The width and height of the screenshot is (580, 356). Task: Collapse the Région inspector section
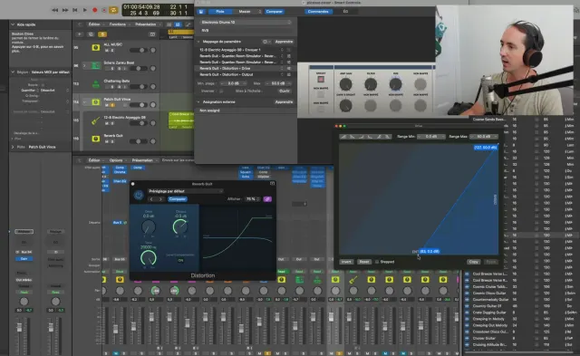(13, 72)
